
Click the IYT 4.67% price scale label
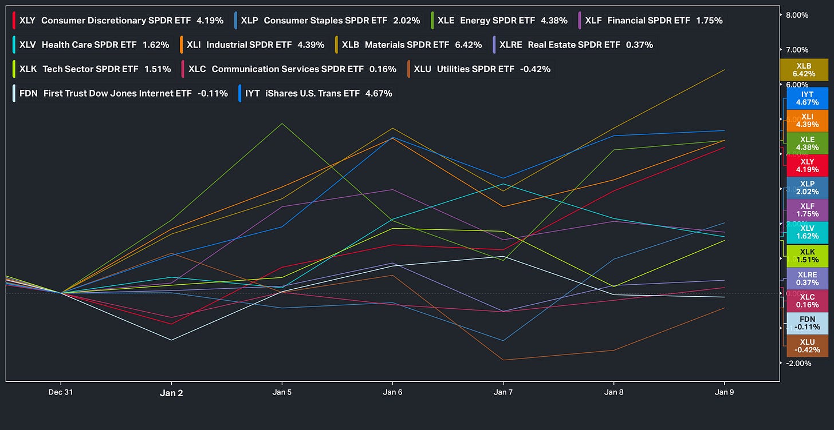point(807,98)
